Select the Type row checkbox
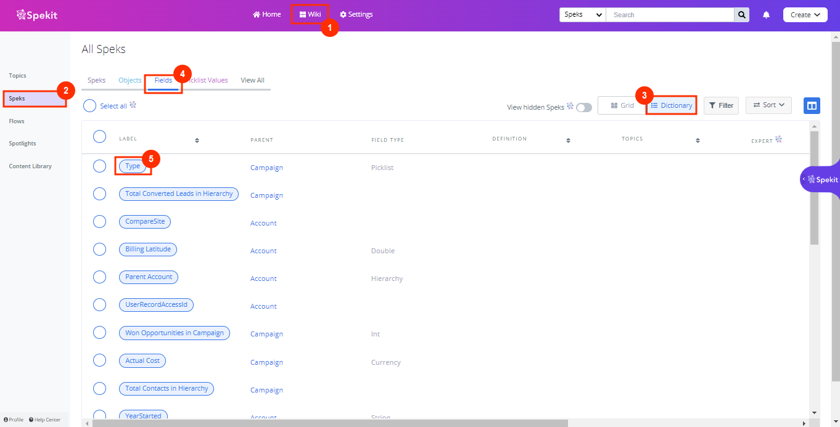Screen dimensions: 840x427 99,166
